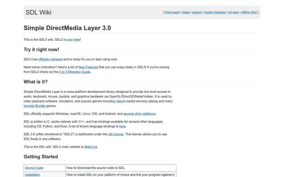The image size is (284, 177).
Task: Open the search link in header
Action: (197, 12)
